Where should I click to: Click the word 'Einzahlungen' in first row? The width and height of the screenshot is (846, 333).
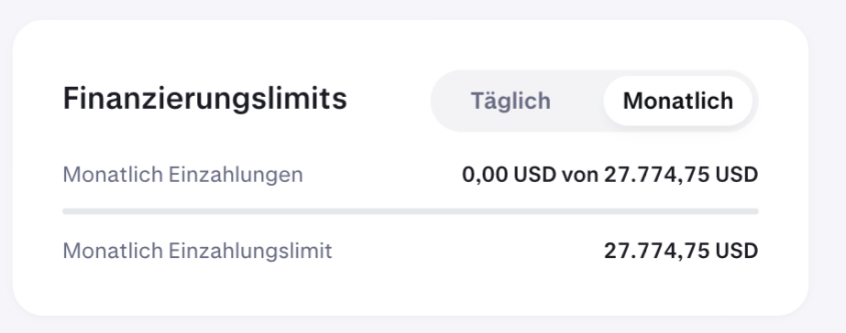[x=236, y=175]
